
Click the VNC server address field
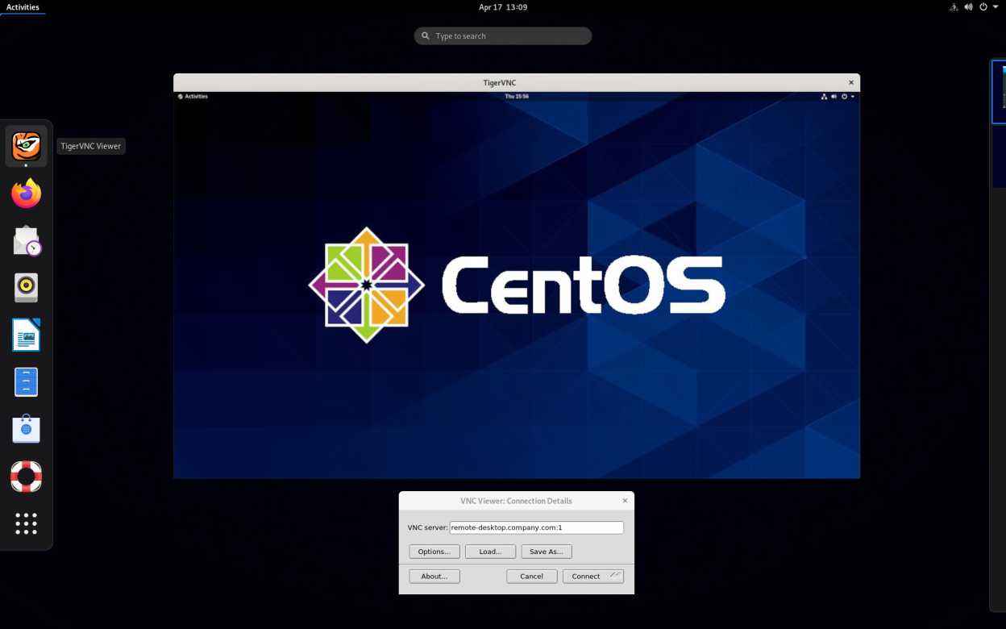click(x=536, y=527)
